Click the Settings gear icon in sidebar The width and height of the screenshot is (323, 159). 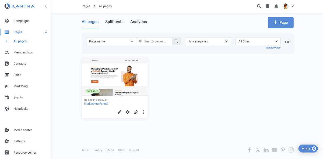pyautogui.click(x=7, y=141)
